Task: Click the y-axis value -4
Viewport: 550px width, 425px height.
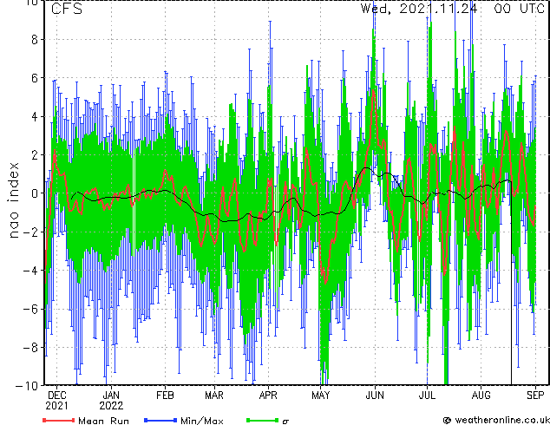Action: [x=30, y=271]
